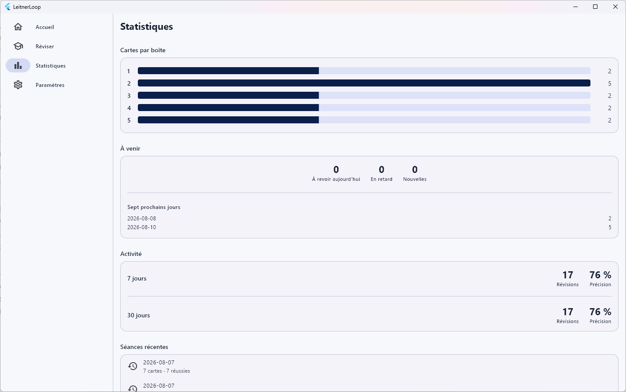
Task: Maximize the LeitnerLoop window
Action: pyautogui.click(x=595, y=7)
